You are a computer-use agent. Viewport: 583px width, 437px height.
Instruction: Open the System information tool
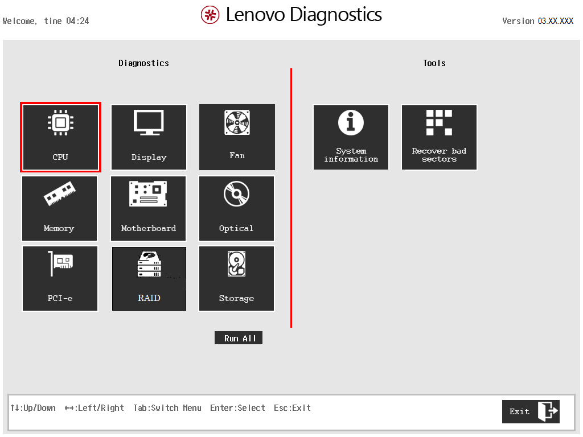(351, 137)
